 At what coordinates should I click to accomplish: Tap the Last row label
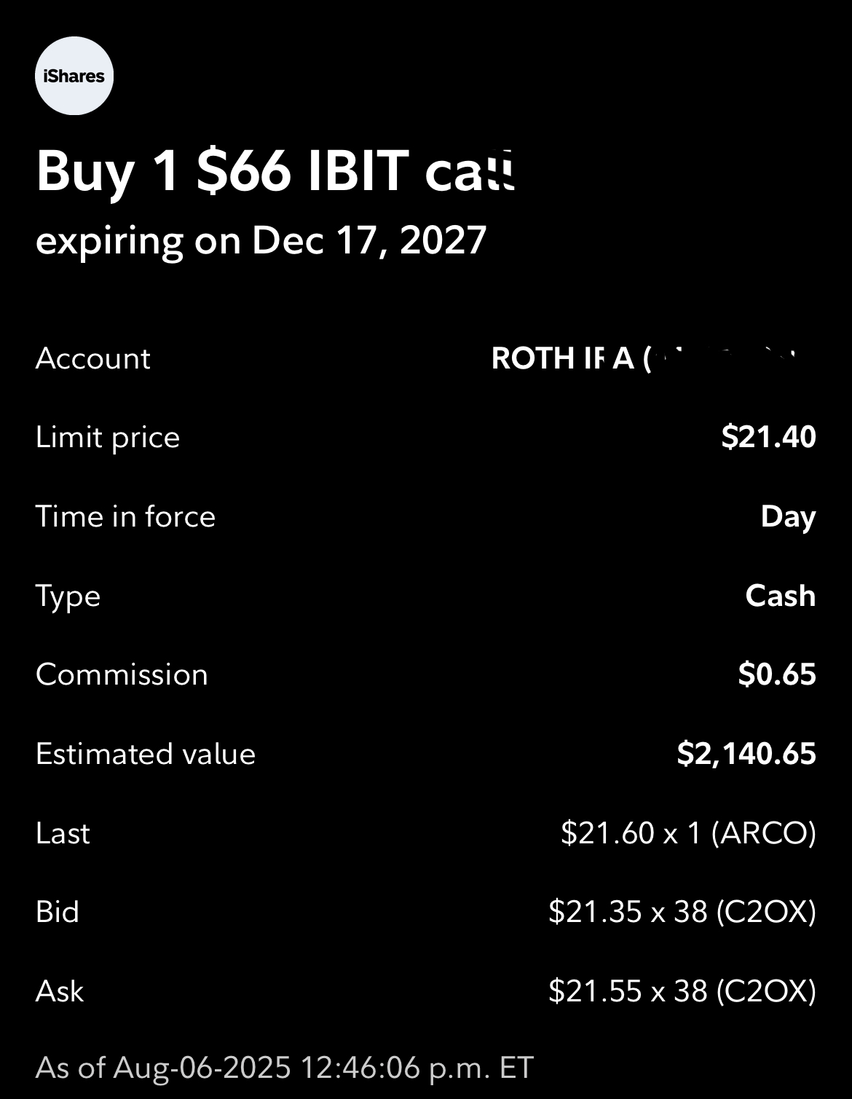point(63,833)
